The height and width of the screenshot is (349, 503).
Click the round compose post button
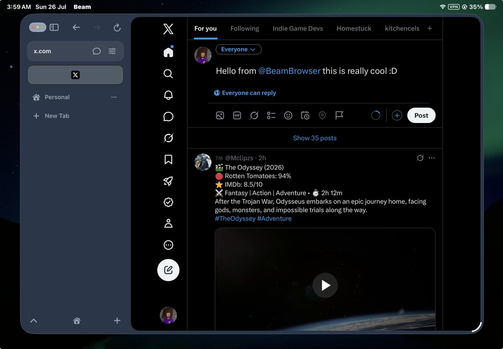click(x=168, y=270)
